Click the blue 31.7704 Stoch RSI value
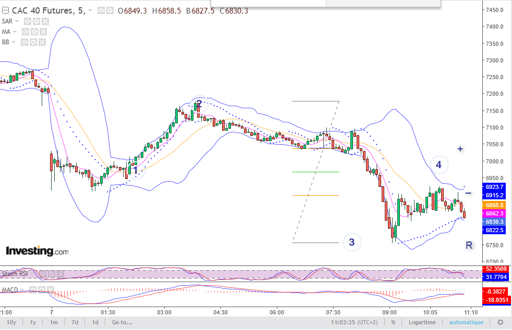Image resolution: width=512 pixels, height=330 pixels. 495,277
